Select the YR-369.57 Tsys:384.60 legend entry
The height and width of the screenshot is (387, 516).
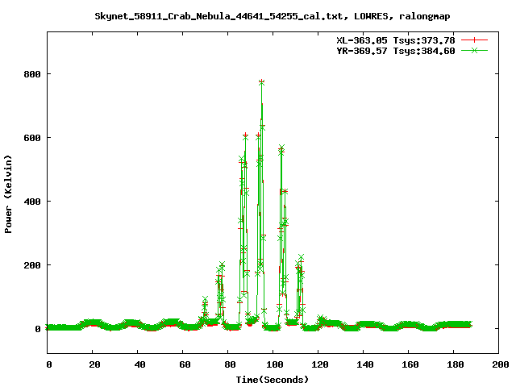tap(396, 51)
